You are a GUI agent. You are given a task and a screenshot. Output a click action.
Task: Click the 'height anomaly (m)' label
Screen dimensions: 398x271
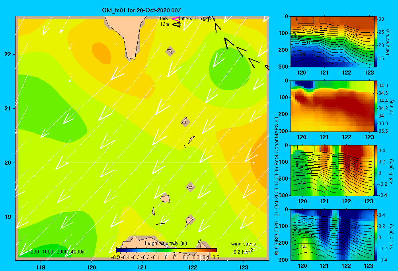click(166, 243)
